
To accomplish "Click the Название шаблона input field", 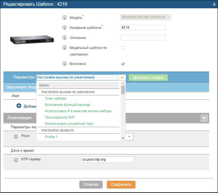I will (143, 27).
